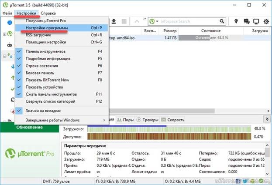272x185 pixels.
Task: Click the Остановлен 48.3 % progress bar
Action: click(x=211, y=38)
